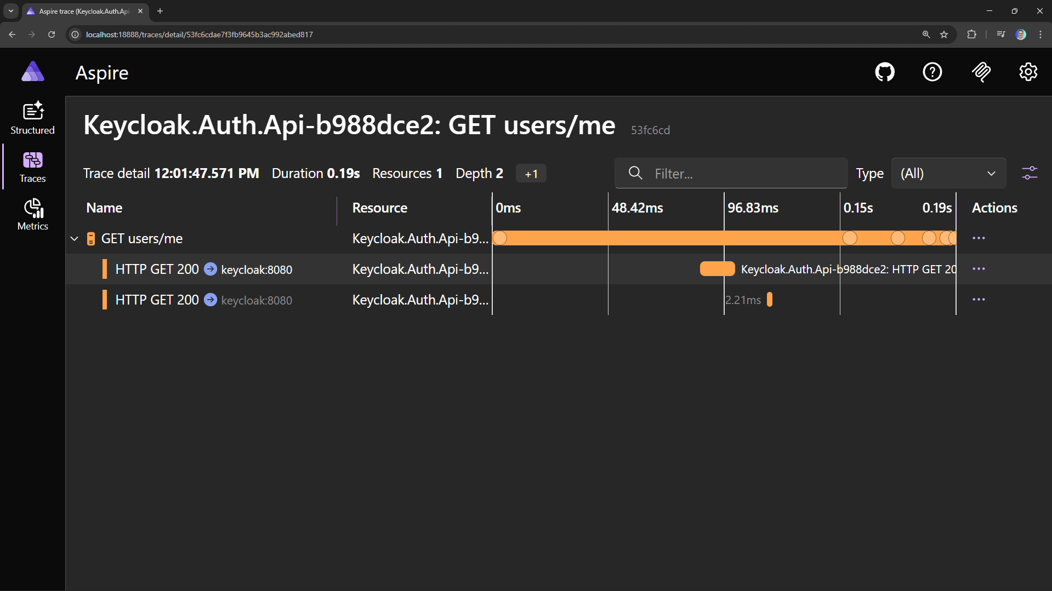Click the Aspire logo
Image resolution: width=1052 pixels, height=591 pixels.
pos(32,72)
